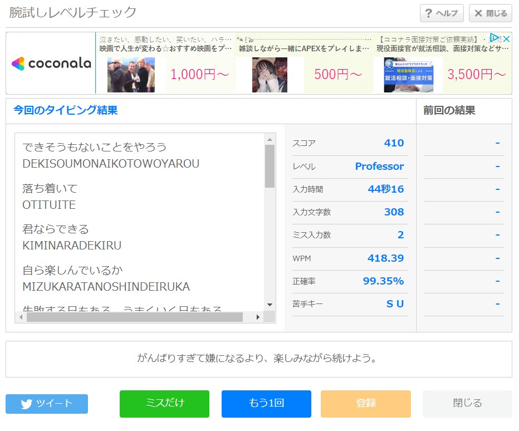Click the accuracy value 99.35%
The width and height of the screenshot is (519, 431).
pos(383,281)
